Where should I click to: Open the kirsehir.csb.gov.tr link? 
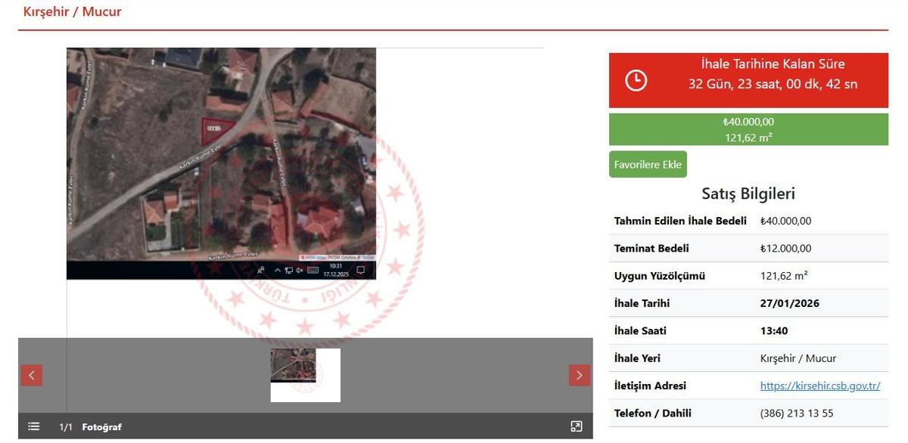(819, 386)
